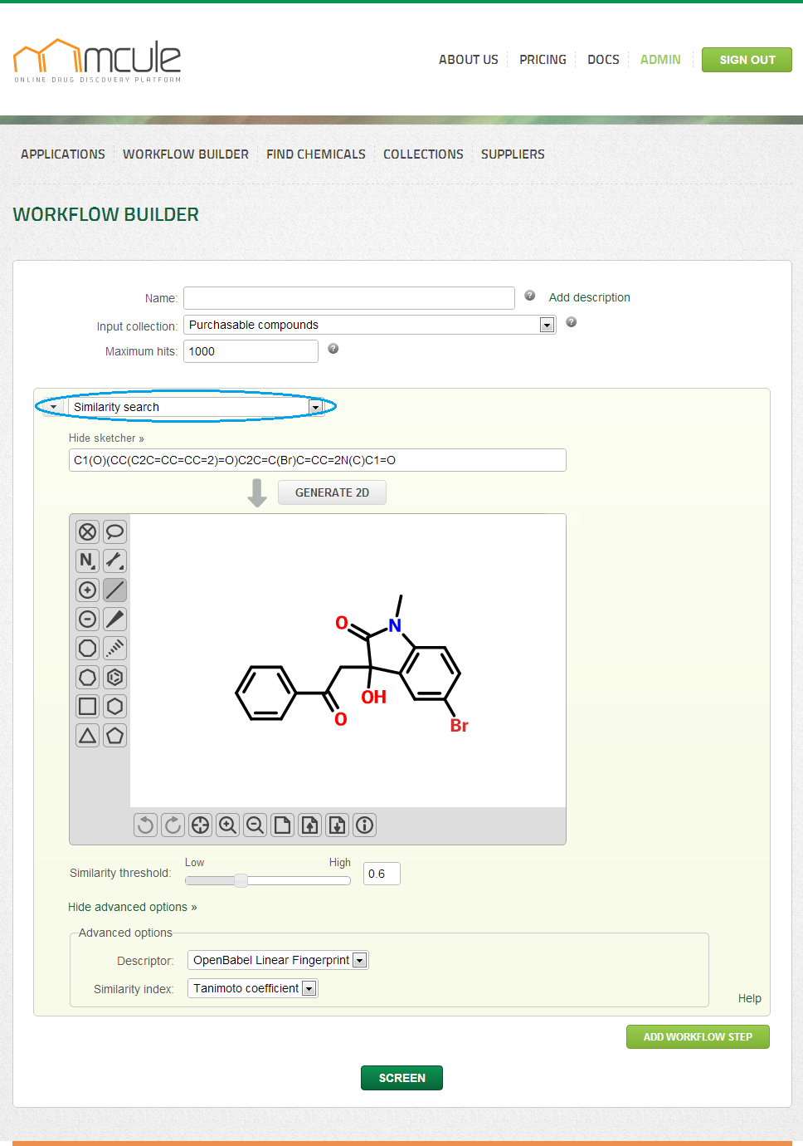Click the positive charge plus tool
This screenshot has height=1146, width=803.
[87, 590]
